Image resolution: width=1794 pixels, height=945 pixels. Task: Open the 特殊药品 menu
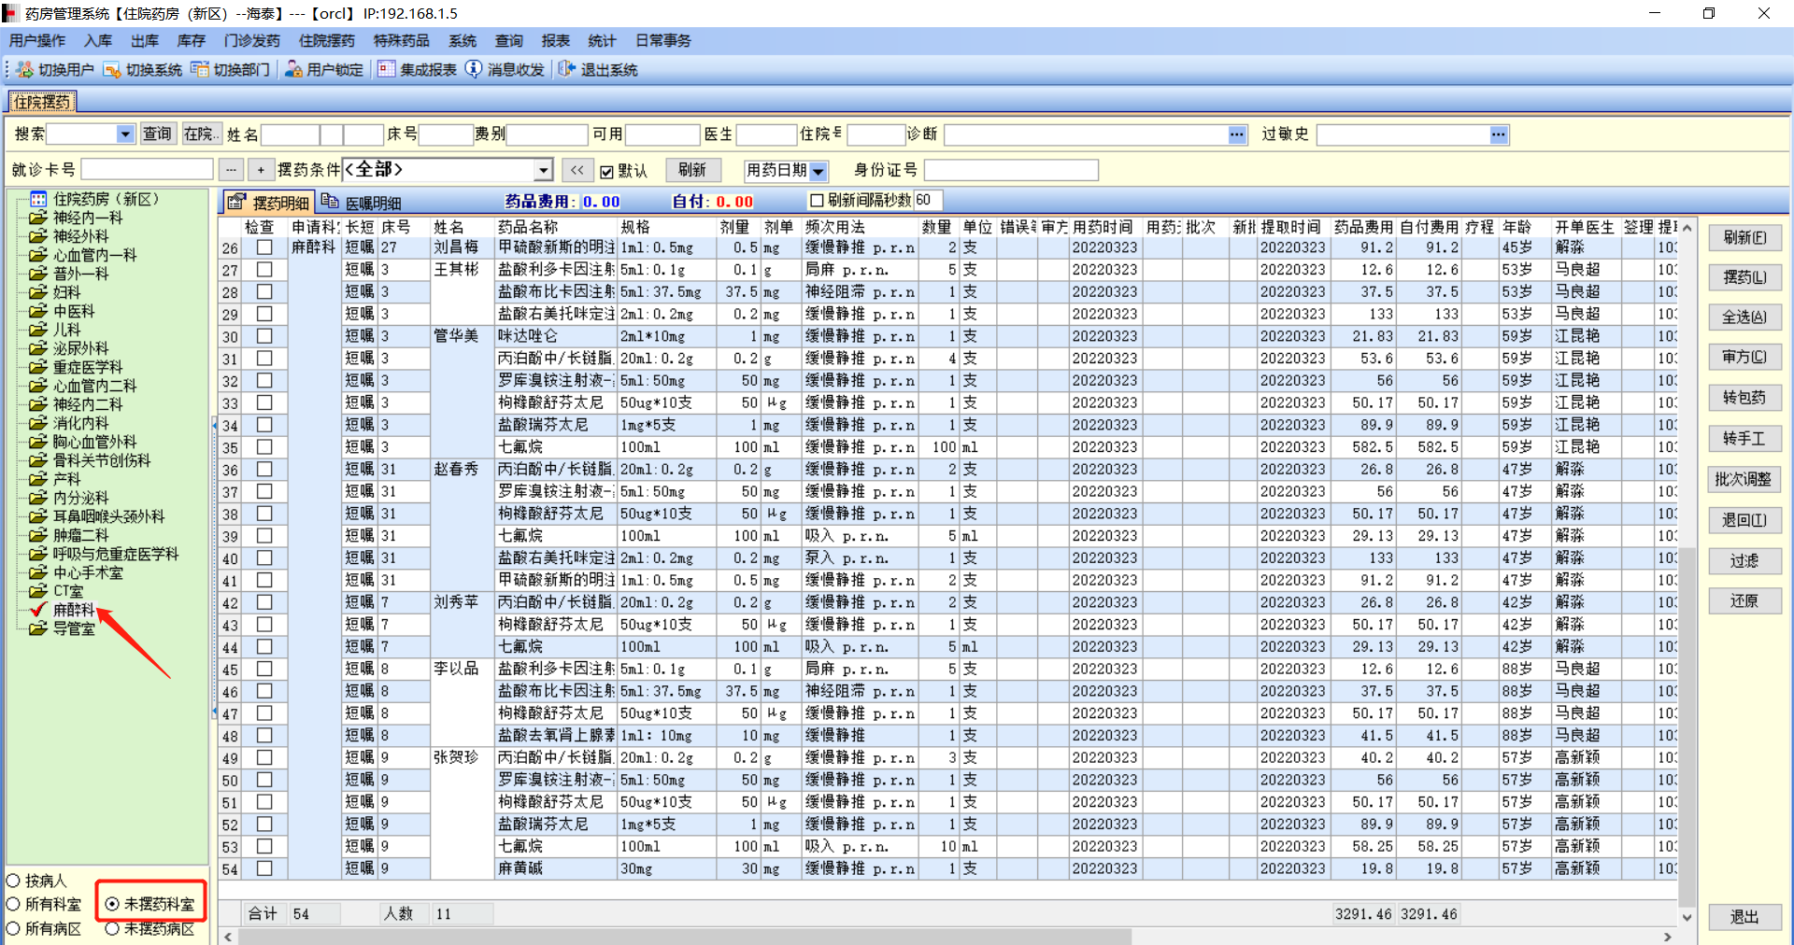tap(402, 41)
